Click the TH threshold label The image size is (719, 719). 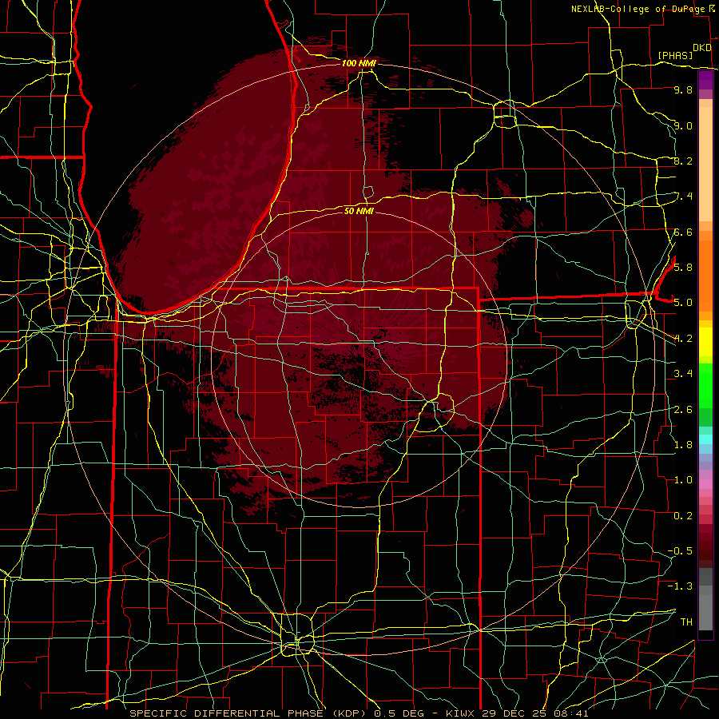[x=686, y=622]
